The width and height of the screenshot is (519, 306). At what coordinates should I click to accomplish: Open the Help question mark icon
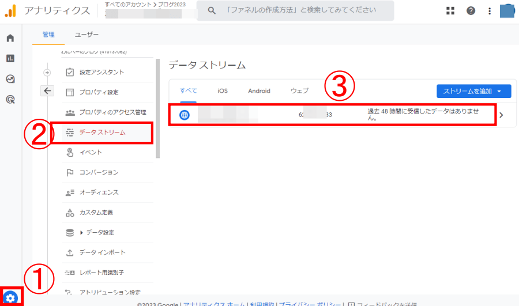(x=471, y=10)
